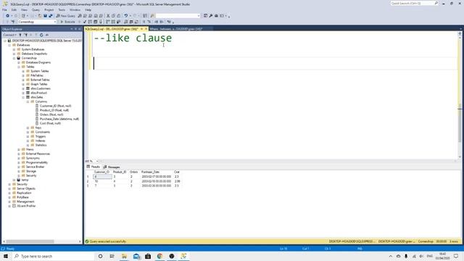Select the Keys folder
Viewport: 464px width, 261px height.
click(x=38, y=128)
